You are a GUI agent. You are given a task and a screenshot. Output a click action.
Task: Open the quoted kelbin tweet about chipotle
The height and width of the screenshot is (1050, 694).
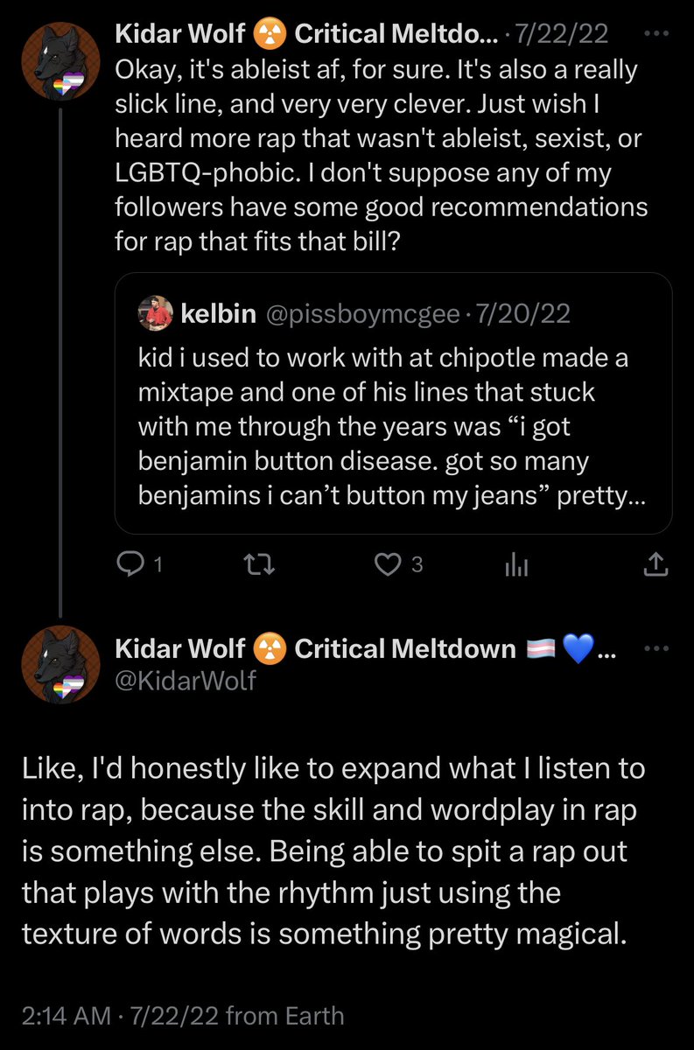click(x=394, y=402)
